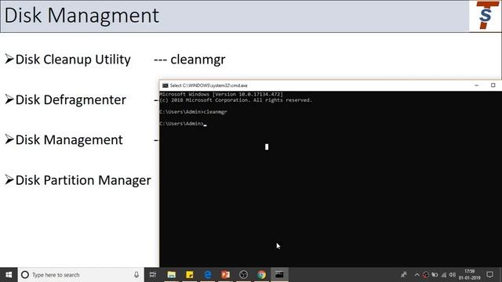The height and width of the screenshot is (282, 502).
Task: Open the battery status tray icon
Action: pos(435,275)
